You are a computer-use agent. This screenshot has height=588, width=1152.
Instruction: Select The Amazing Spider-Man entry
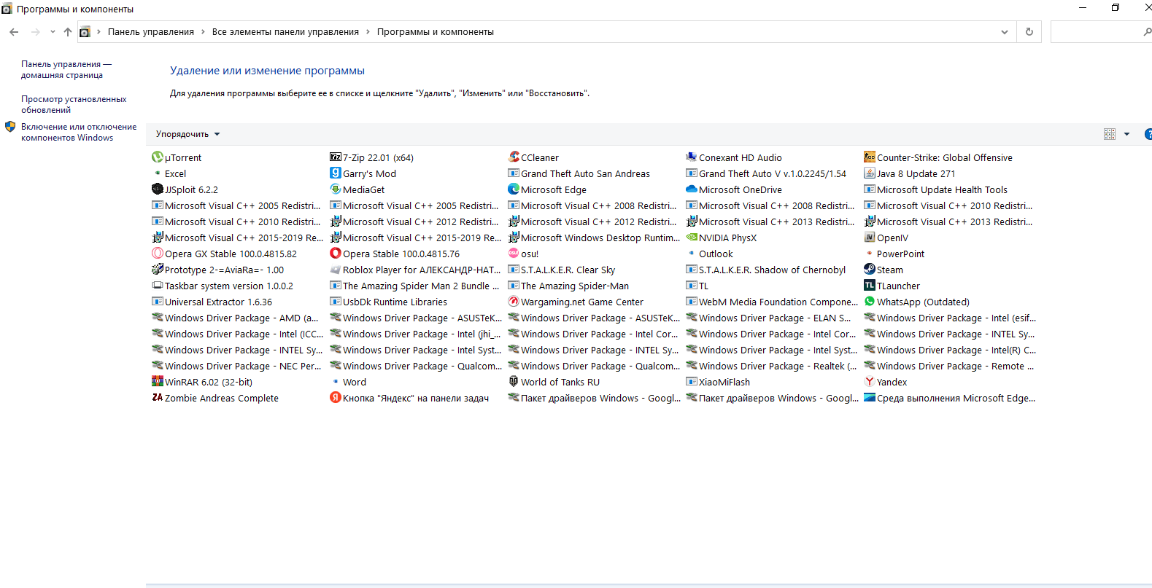coord(568,286)
